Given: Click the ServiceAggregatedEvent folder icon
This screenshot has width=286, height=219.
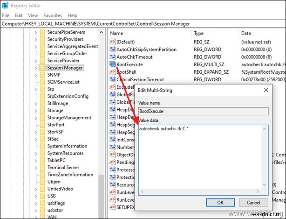Looking at the screenshot, I should point(42,46).
